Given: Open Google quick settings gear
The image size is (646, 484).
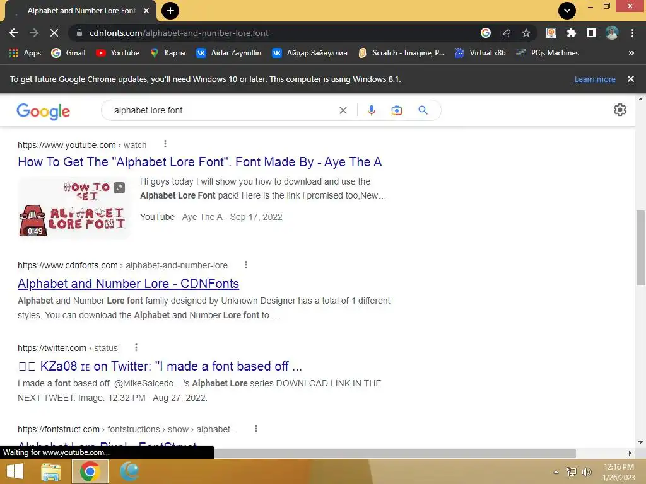Looking at the screenshot, I should (620, 110).
